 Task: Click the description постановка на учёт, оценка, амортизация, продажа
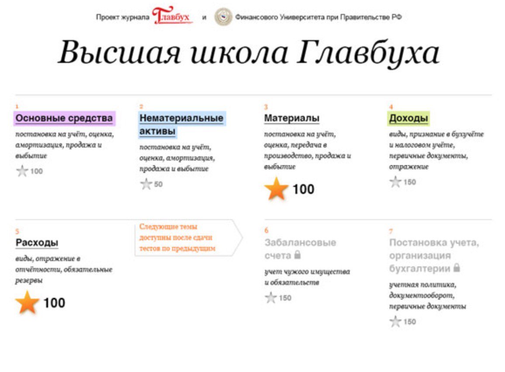65,145
